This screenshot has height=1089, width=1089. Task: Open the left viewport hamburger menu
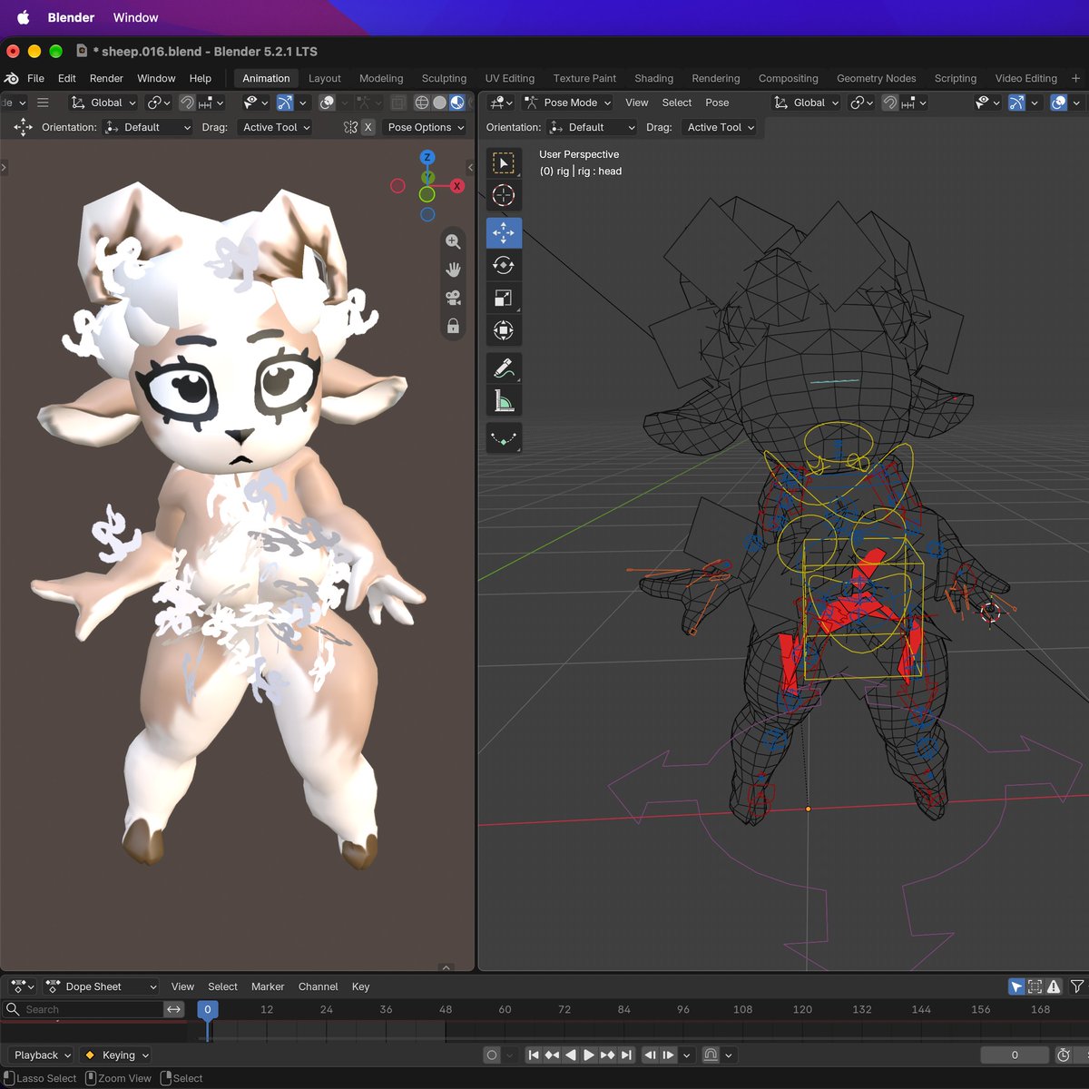tap(43, 103)
